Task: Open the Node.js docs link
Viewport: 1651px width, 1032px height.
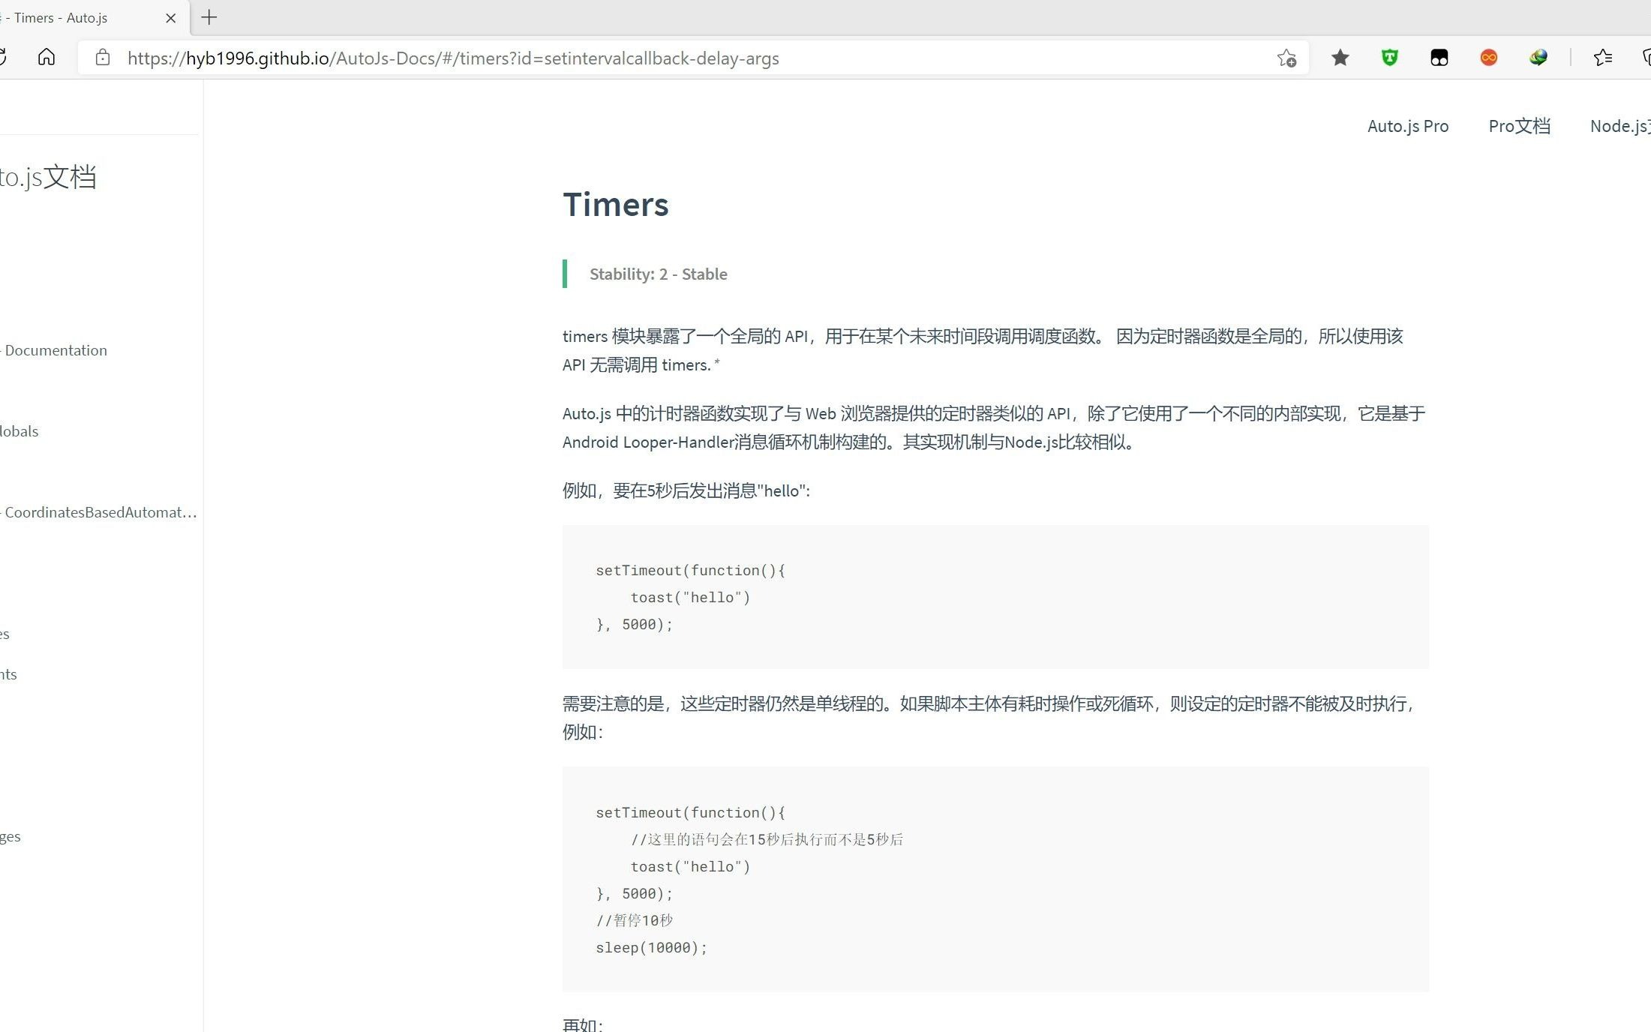Action: pyautogui.click(x=1620, y=126)
